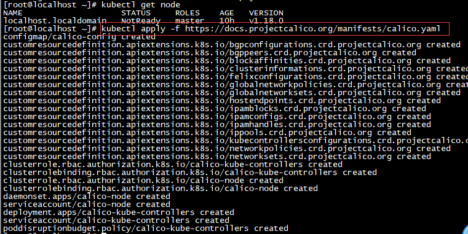The height and width of the screenshot is (234, 468).
Task: Select the STATUS column header
Action: tap(136, 13)
